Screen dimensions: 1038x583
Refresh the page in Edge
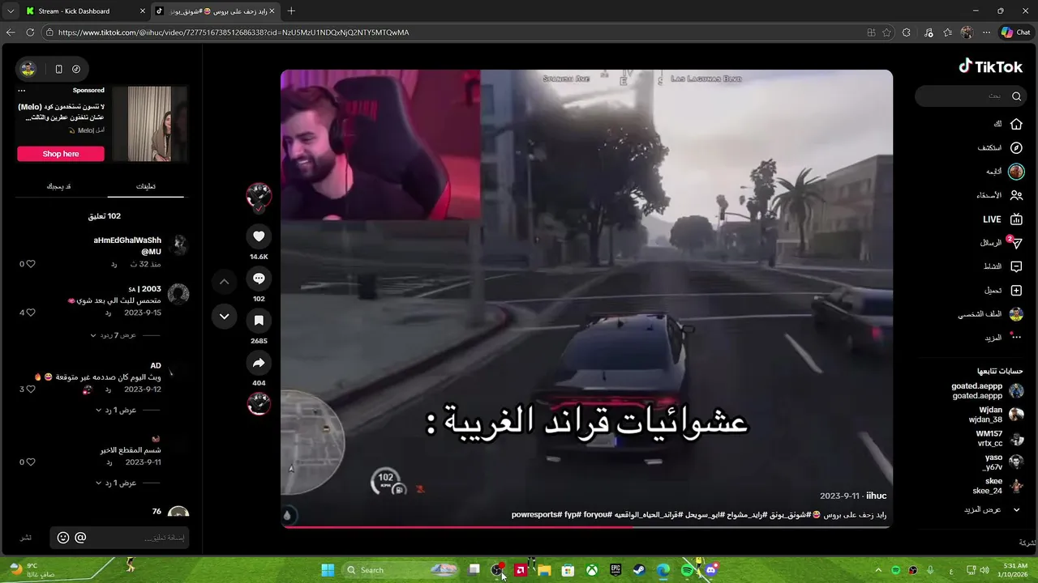pyautogui.click(x=30, y=32)
